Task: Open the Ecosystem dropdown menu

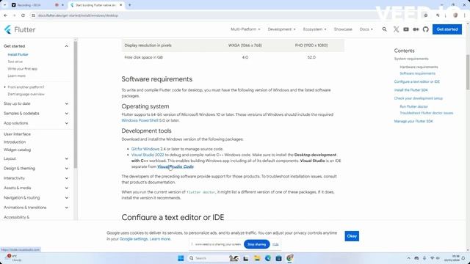Action: click(x=314, y=29)
